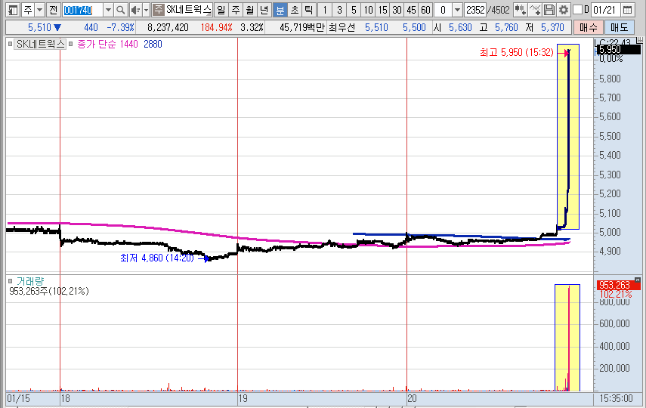Click the panel layout icon at far left
Viewport: 646px width, 408px height.
(x=11, y=10)
